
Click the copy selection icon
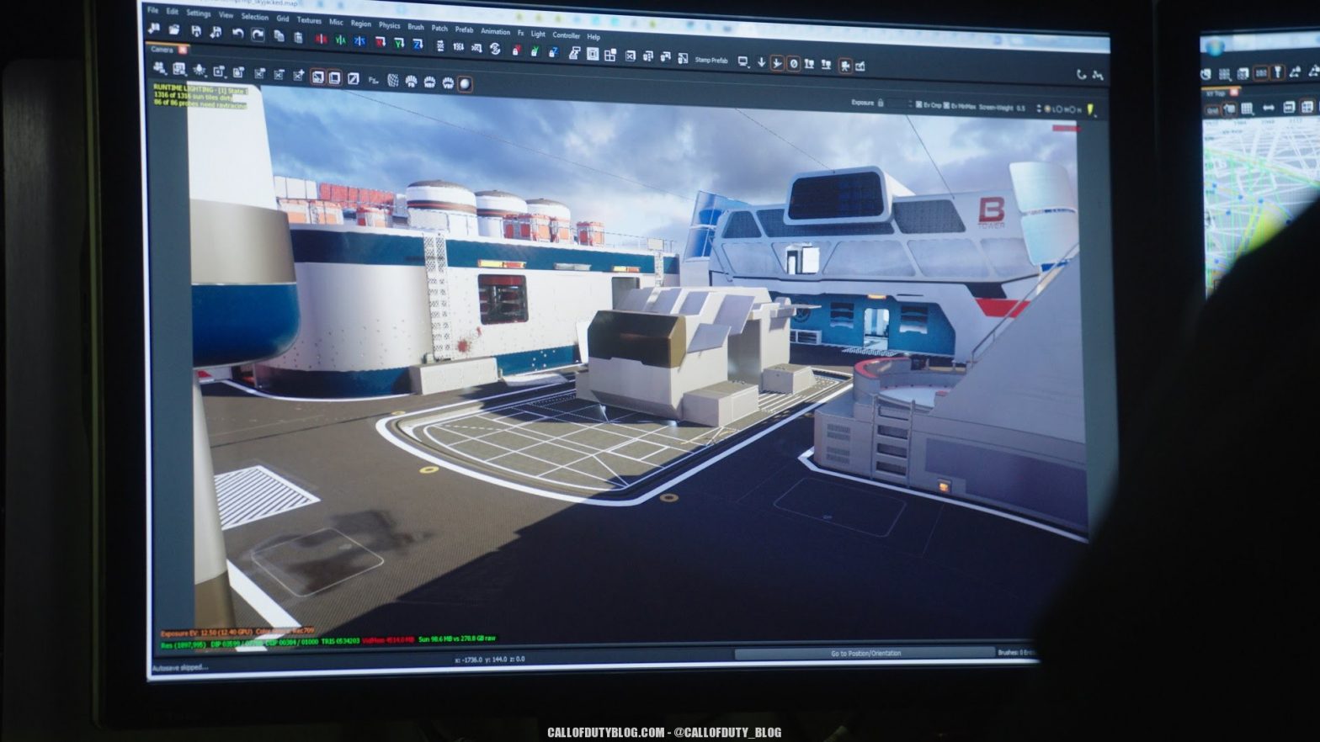pyautogui.click(x=279, y=35)
